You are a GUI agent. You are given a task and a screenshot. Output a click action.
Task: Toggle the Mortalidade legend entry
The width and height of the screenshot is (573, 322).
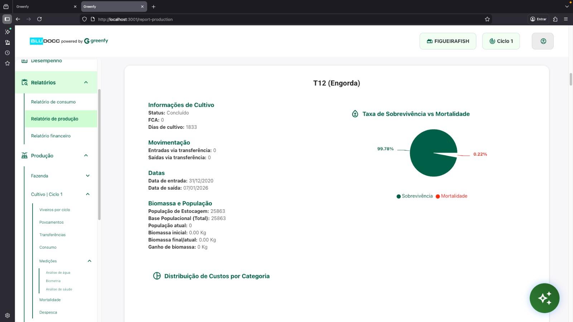(x=452, y=196)
